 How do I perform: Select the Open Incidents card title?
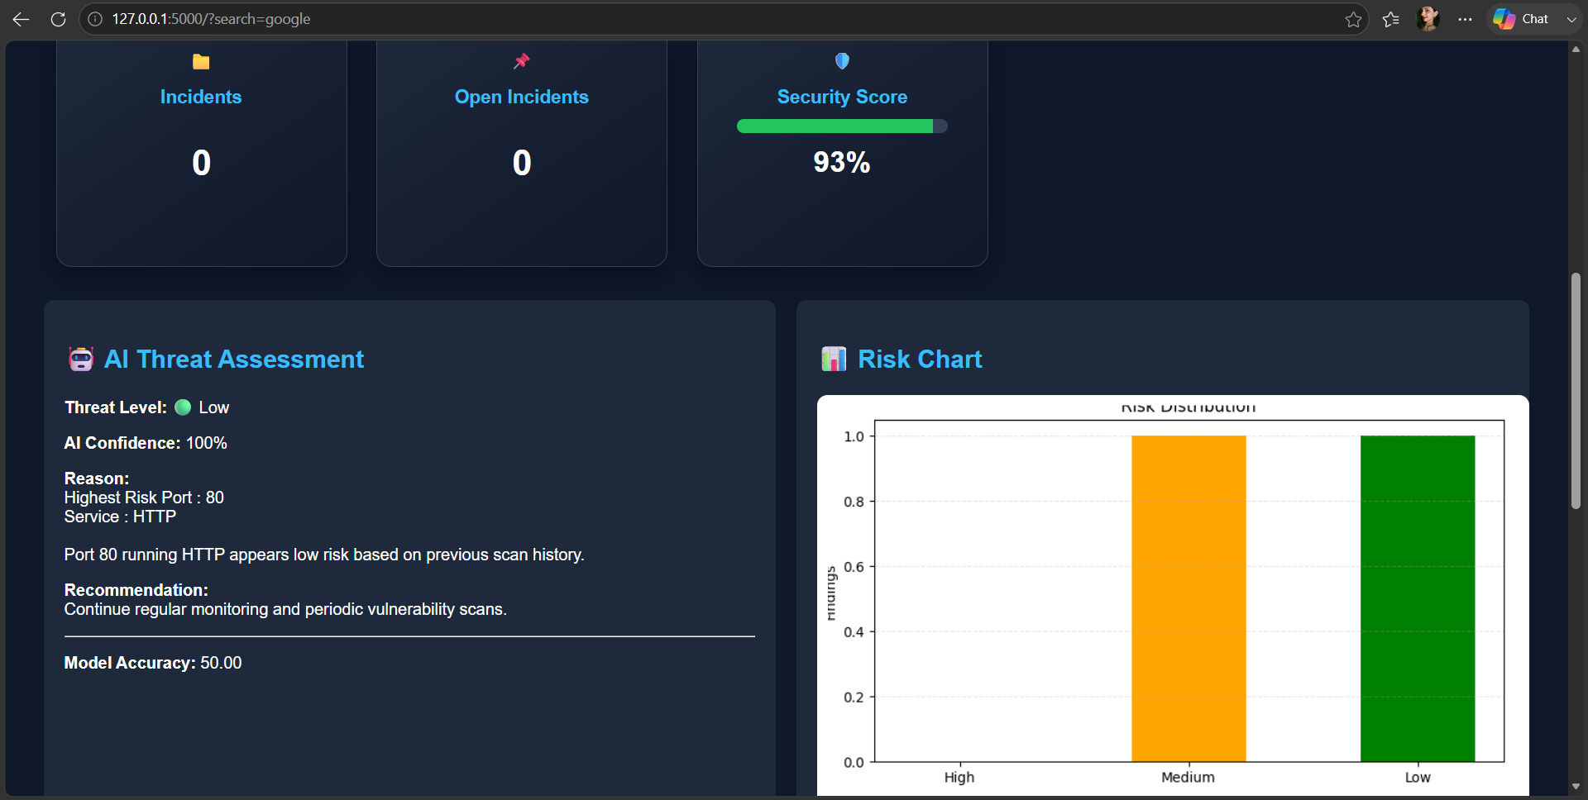click(522, 97)
